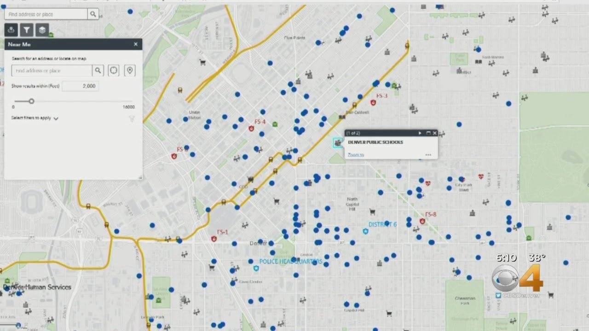The width and height of the screenshot is (589, 331).
Task: Open the popup more options ellipsis
Action: (428, 155)
